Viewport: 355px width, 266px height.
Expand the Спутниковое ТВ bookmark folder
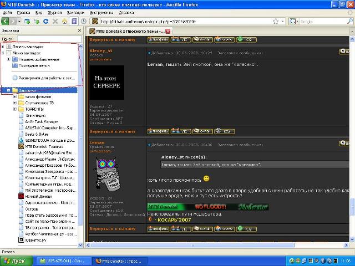pyautogui.click(x=14, y=103)
